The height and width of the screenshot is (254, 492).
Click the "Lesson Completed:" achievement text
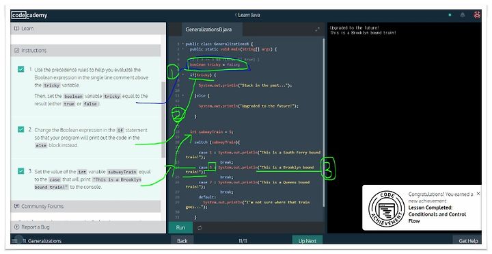pyautogui.click(x=430, y=207)
